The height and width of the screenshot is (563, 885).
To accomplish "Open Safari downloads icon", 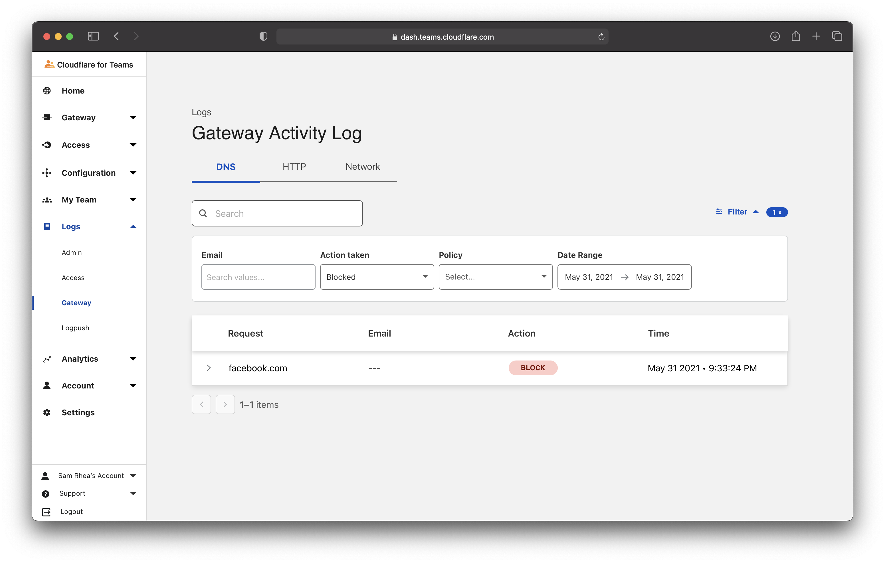I will (775, 37).
